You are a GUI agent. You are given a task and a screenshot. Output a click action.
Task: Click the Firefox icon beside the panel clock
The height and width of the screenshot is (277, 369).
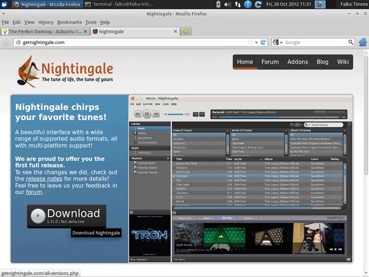[x=320, y=4]
